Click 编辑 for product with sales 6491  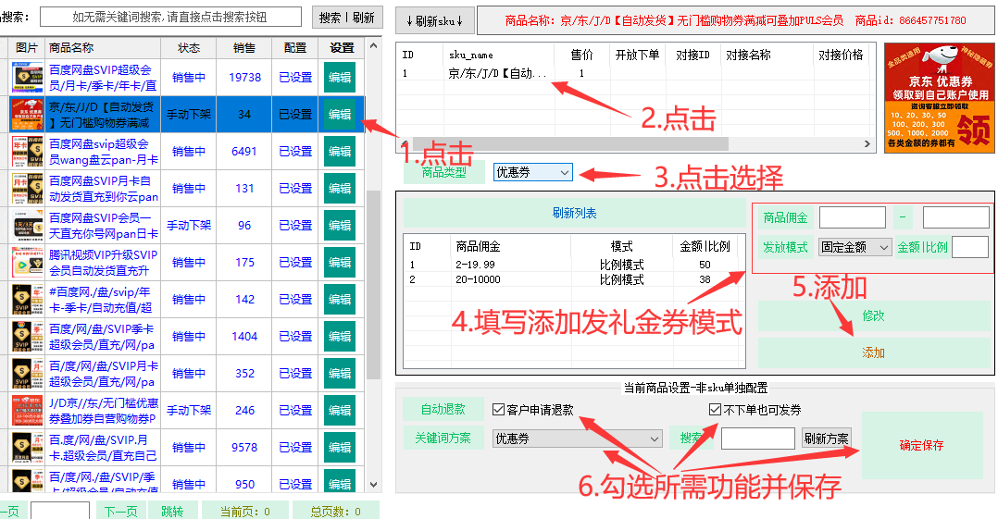click(x=339, y=152)
